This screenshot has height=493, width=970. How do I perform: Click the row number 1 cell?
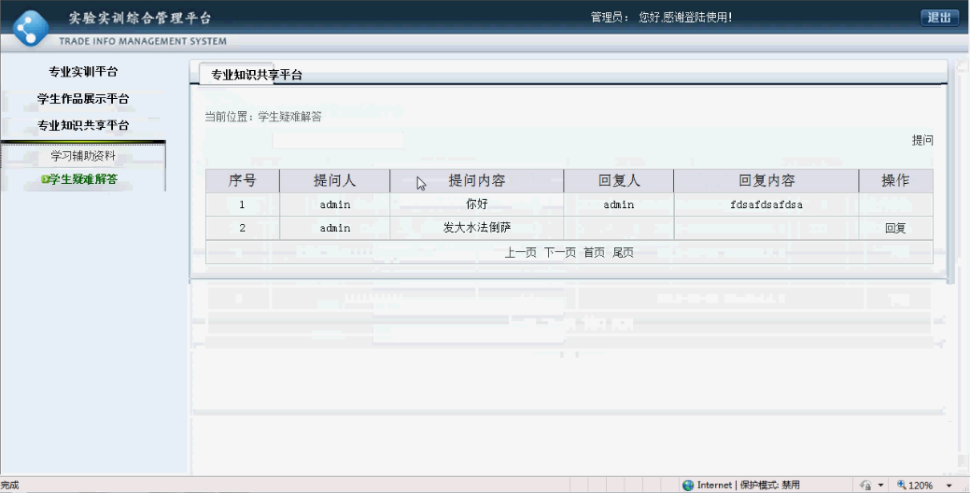[242, 204]
